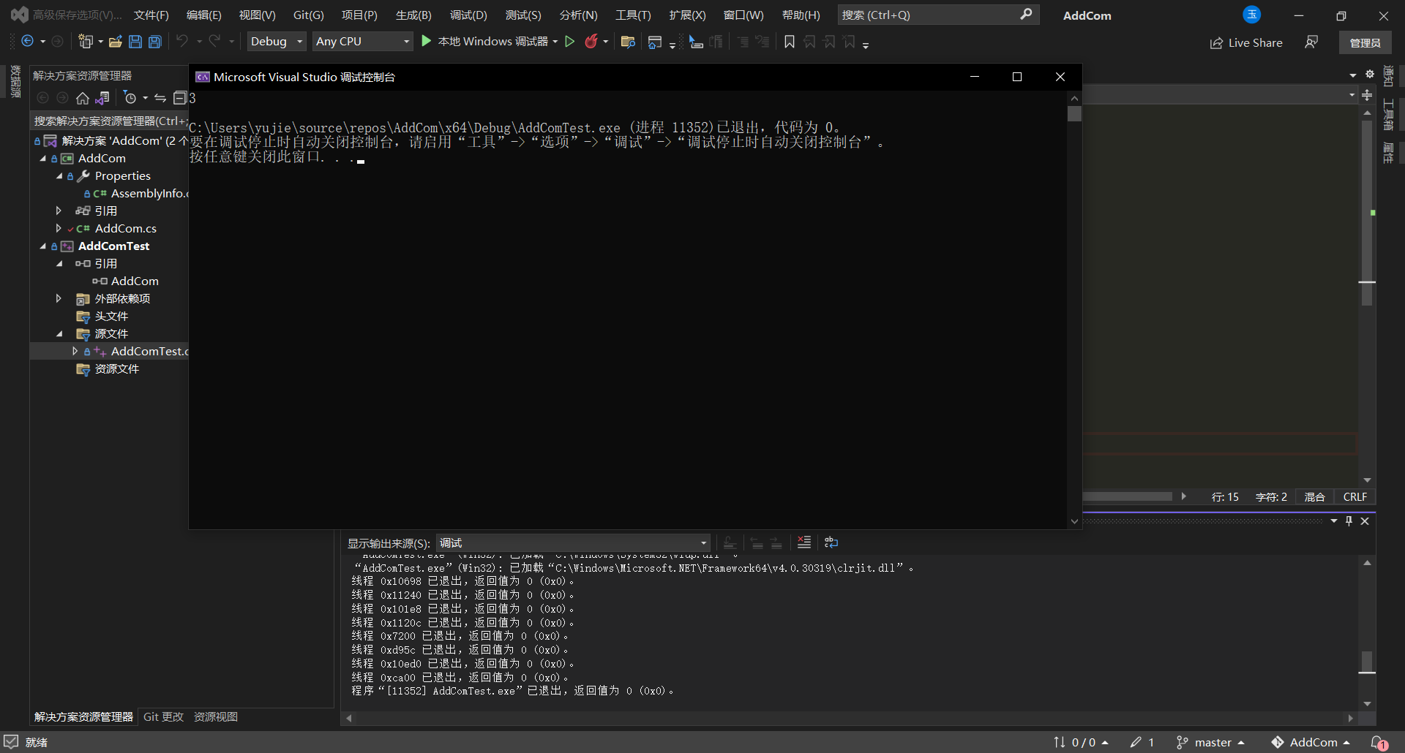This screenshot has height=753, width=1405.
Task: Click the bookmark toggle icon in toolbar
Action: tap(790, 42)
